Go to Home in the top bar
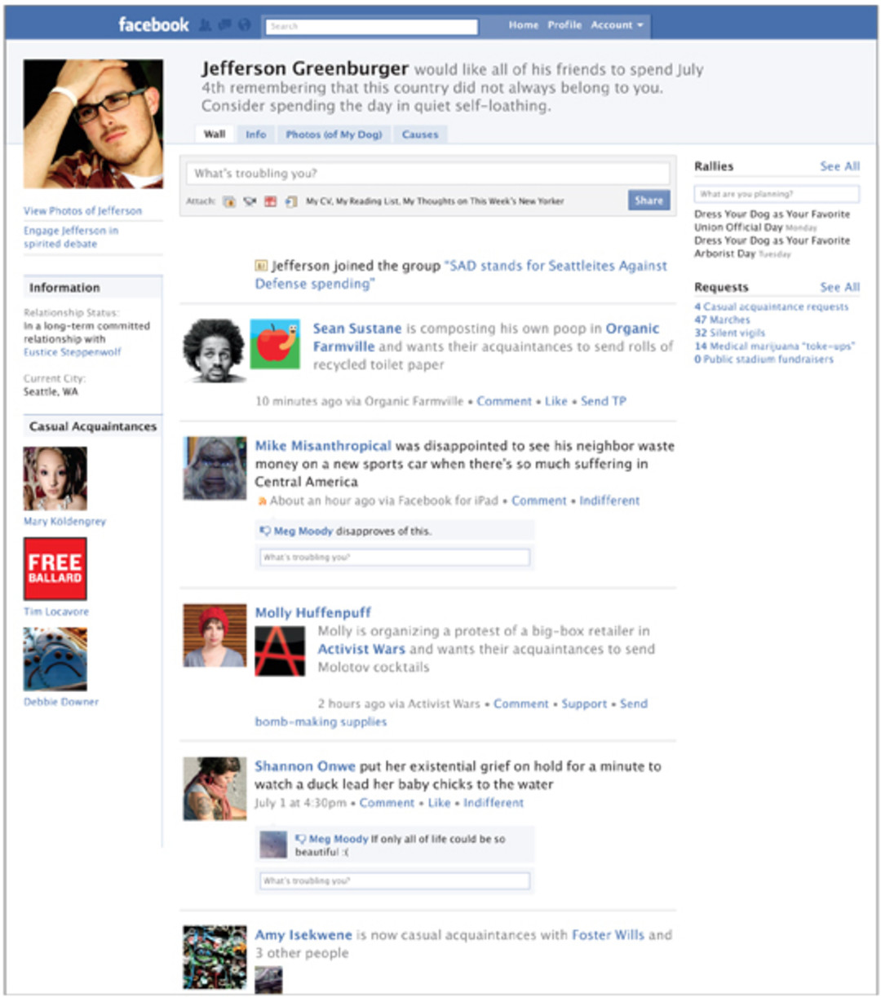Viewport: 881px width, 997px height. tap(523, 25)
